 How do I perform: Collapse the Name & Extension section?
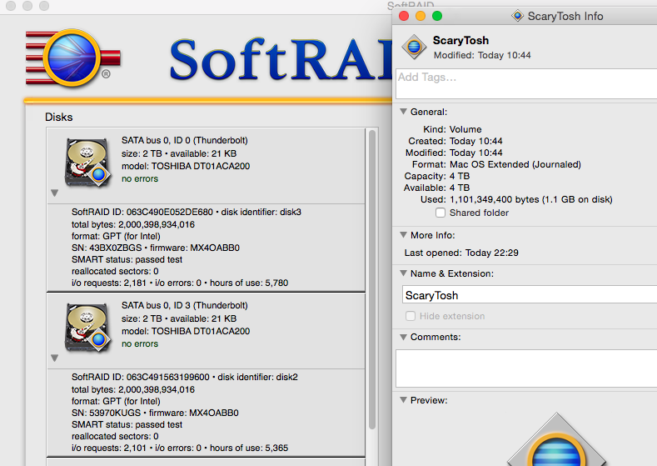click(x=403, y=273)
